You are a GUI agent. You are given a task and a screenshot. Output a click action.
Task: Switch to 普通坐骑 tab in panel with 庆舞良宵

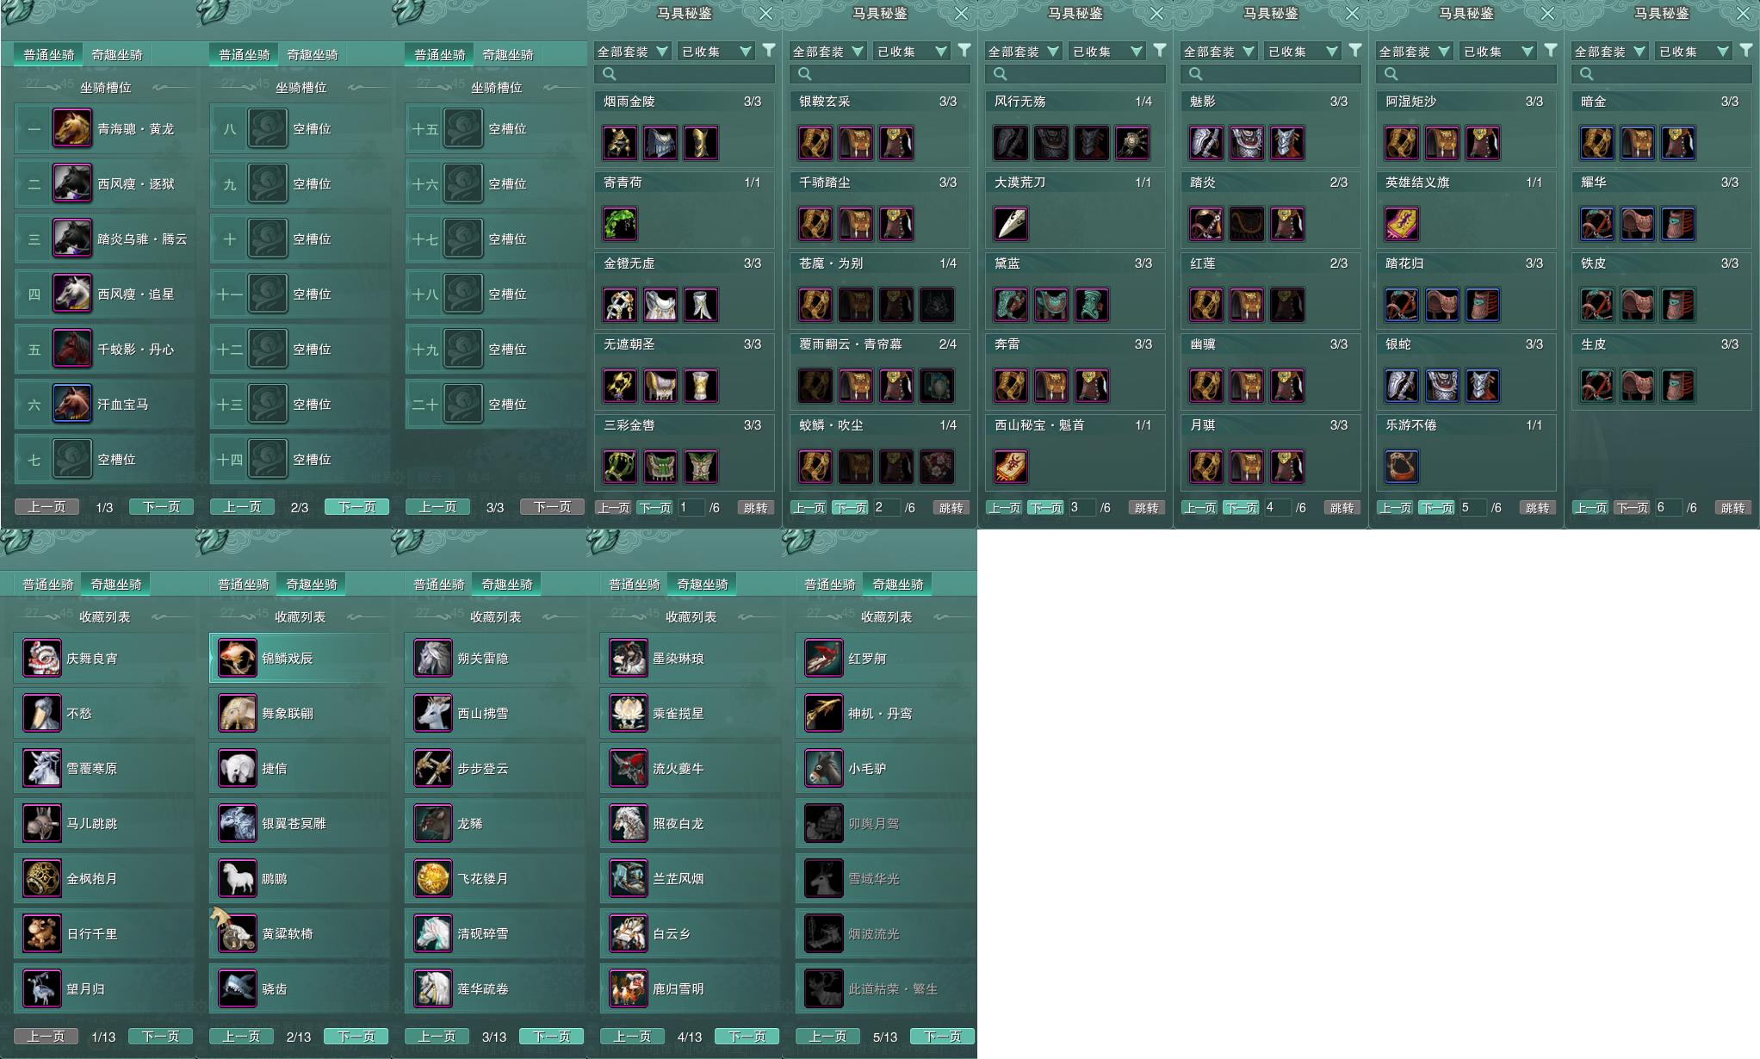pos(48,584)
